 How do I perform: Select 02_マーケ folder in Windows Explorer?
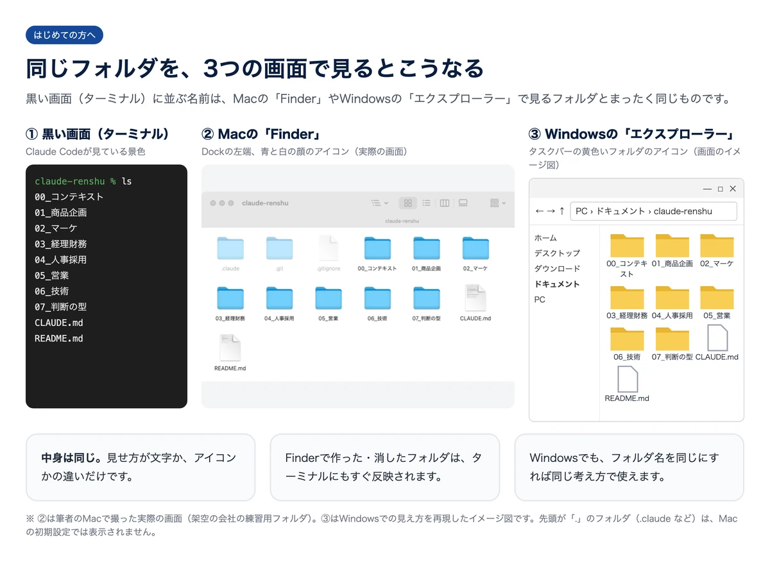pyautogui.click(x=717, y=251)
